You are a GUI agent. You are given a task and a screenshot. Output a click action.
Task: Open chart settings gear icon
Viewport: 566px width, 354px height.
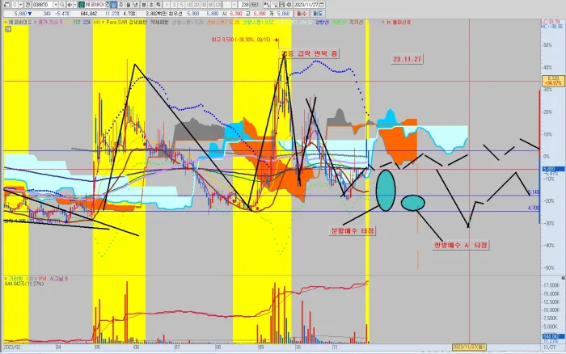(x=289, y=5)
